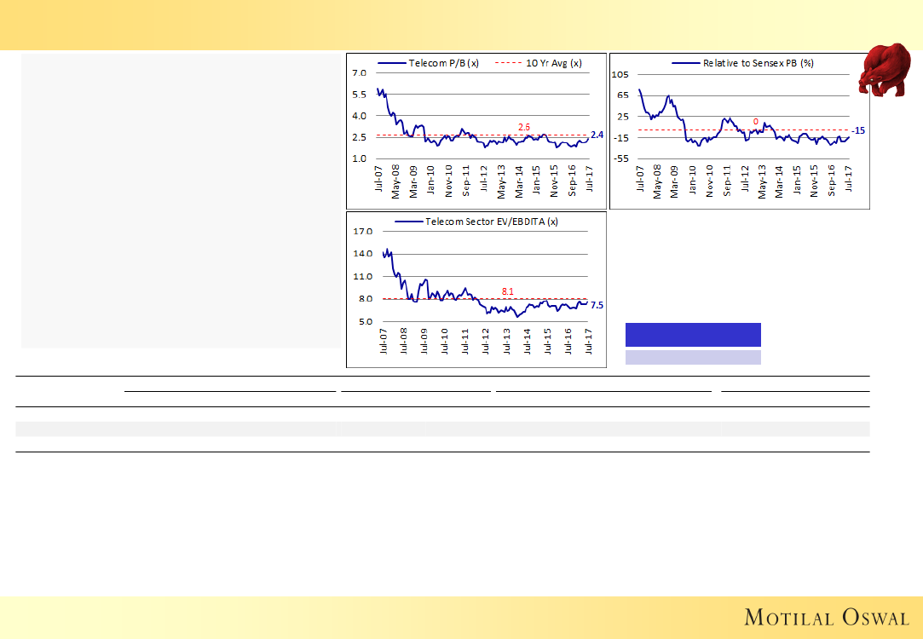Click the dark blue color box

[x=693, y=335]
